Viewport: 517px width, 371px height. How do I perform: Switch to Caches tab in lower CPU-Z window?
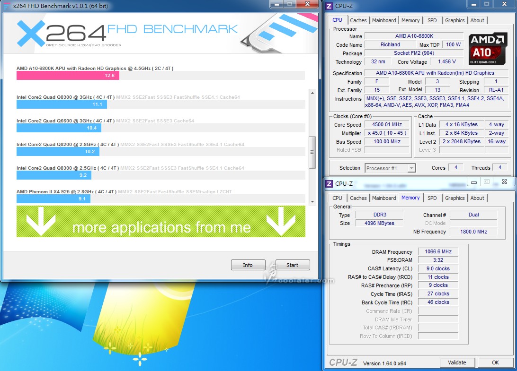[x=358, y=198]
